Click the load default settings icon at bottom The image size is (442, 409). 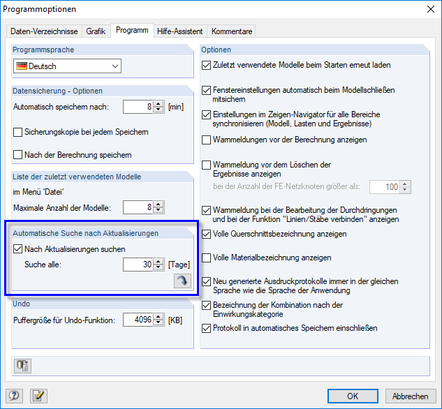point(22,366)
